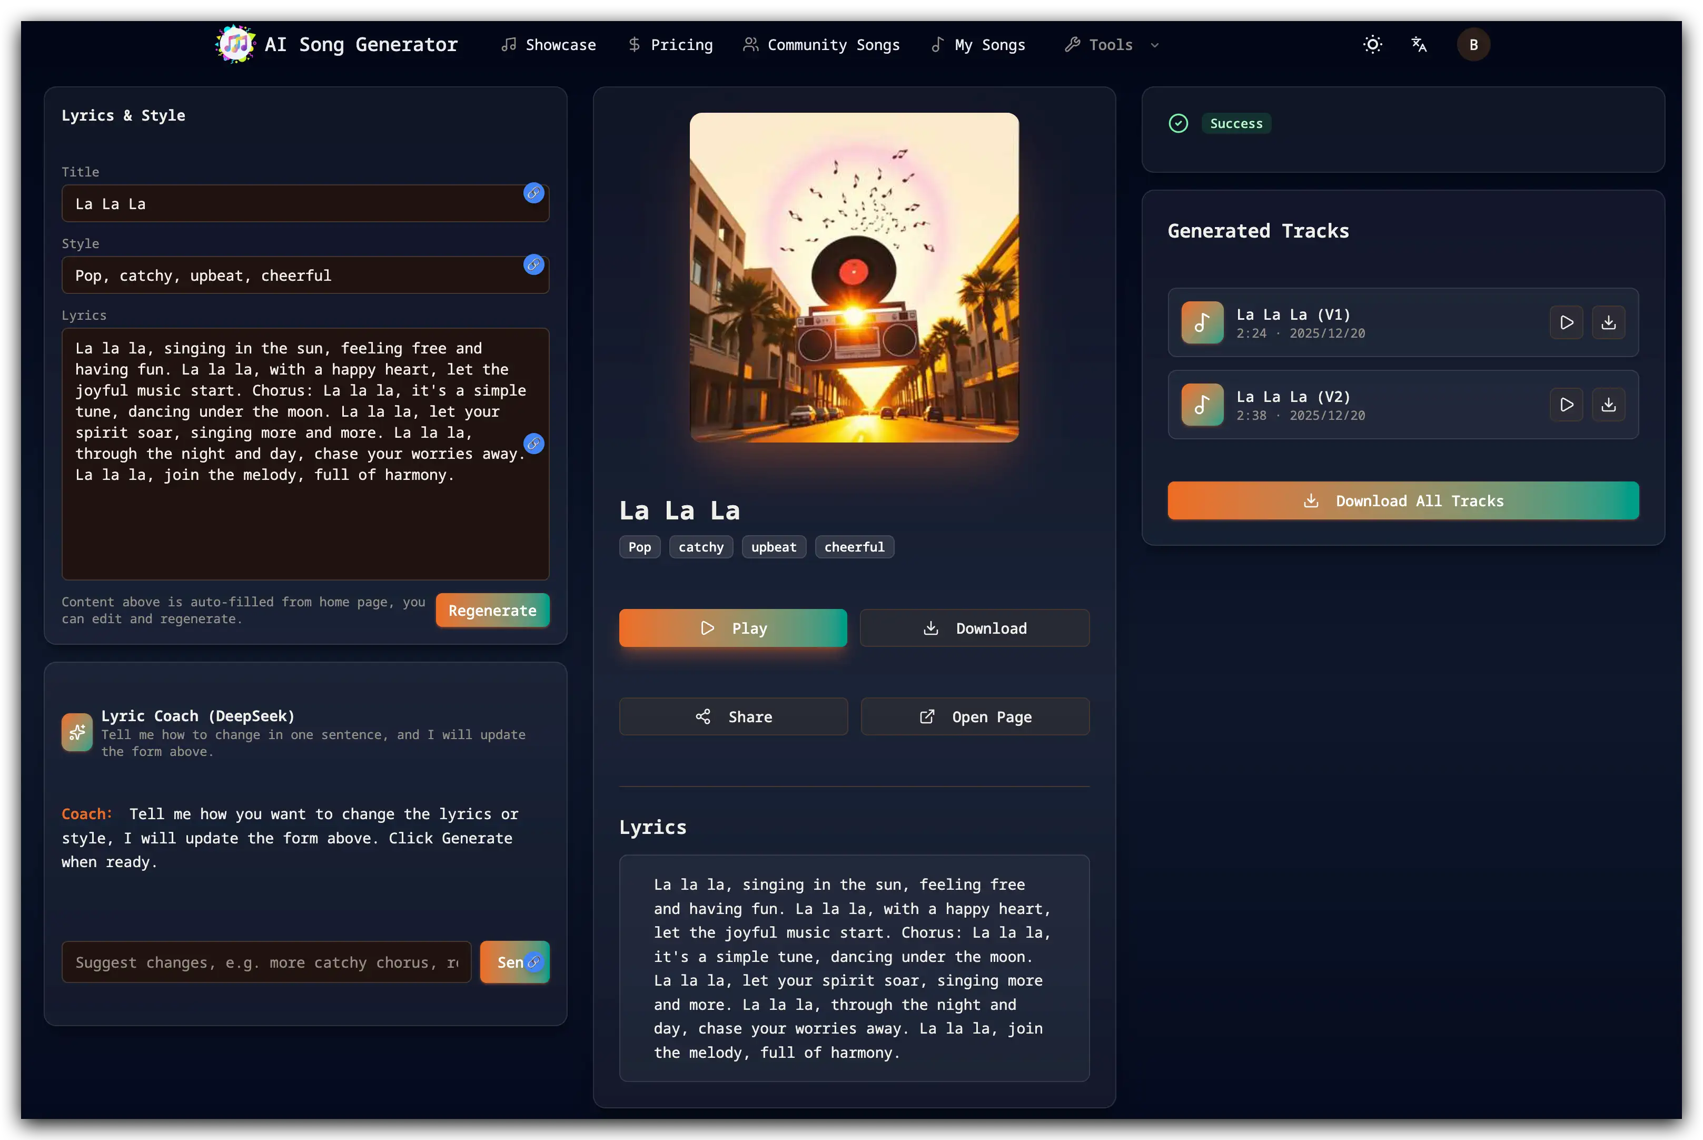The image size is (1703, 1140).
Task: Click the Regenerate button
Action: pyautogui.click(x=492, y=610)
